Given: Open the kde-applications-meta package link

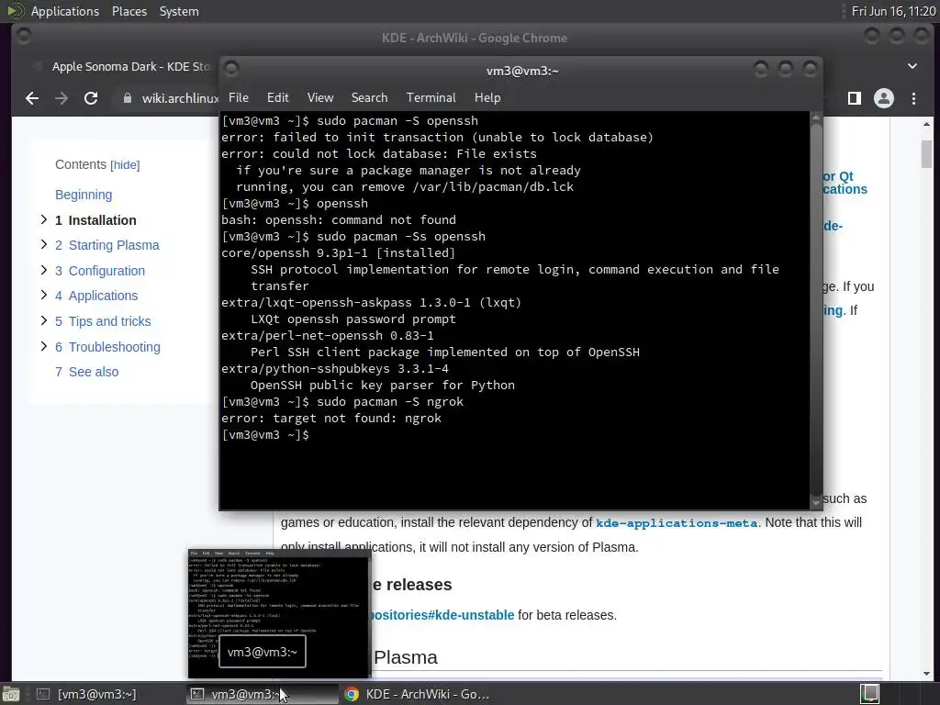Looking at the screenshot, I should [x=677, y=523].
